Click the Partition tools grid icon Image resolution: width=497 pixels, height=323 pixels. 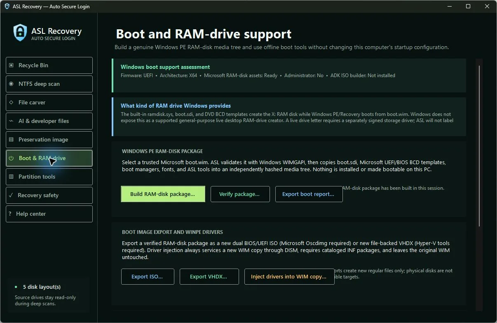[11, 177]
